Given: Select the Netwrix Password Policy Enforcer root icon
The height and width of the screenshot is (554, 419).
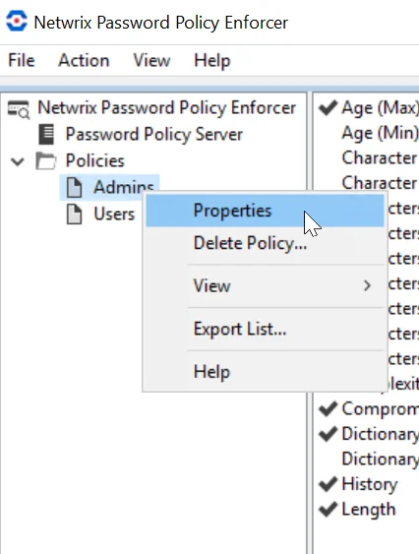Looking at the screenshot, I should click(19, 109).
